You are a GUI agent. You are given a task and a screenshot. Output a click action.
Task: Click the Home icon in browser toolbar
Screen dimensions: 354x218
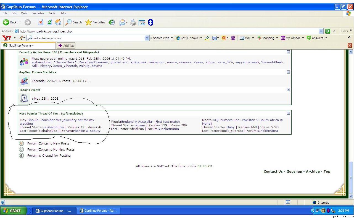tap(58, 22)
